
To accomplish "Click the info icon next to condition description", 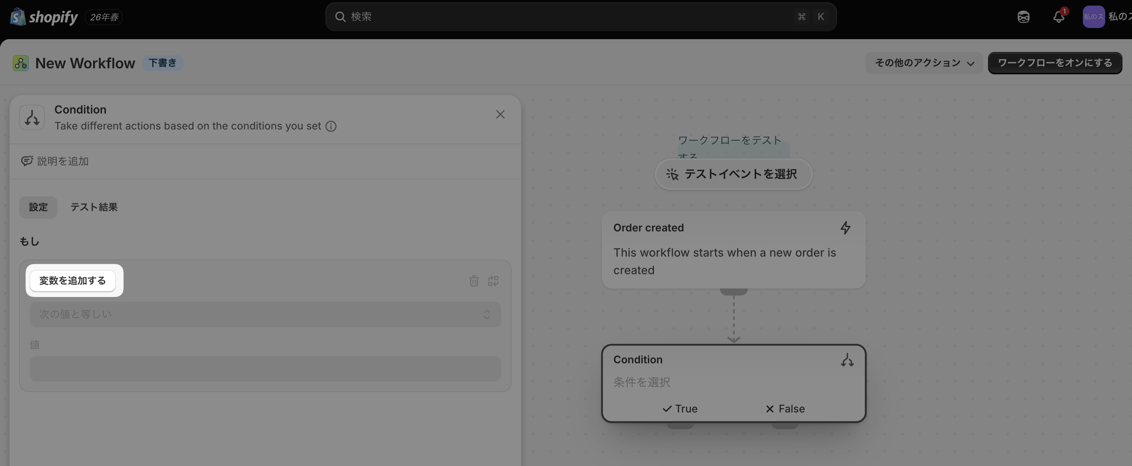I will click(331, 127).
